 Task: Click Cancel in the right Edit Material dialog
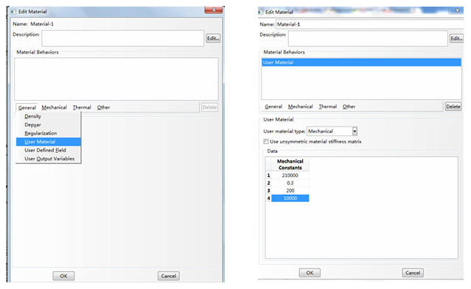point(413,273)
